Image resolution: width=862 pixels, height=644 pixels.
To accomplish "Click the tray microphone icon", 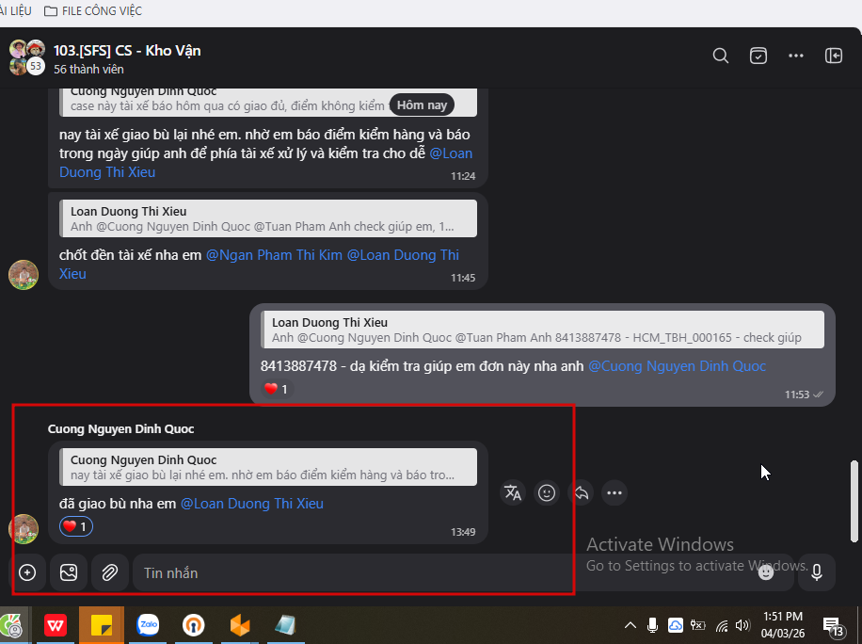I will pyautogui.click(x=652, y=625).
